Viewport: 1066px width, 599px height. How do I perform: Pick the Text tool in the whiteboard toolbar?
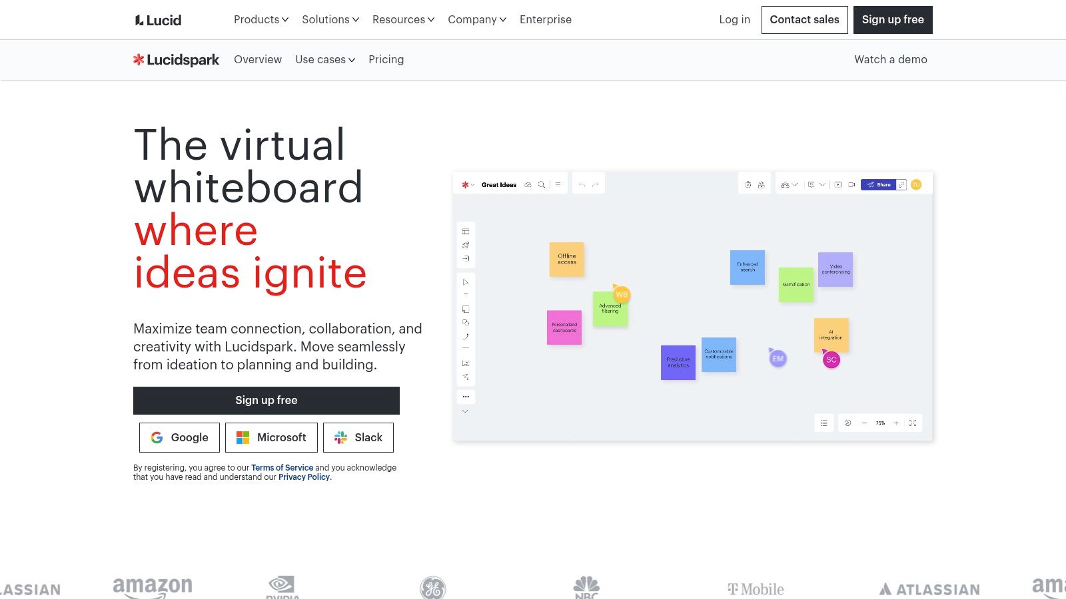point(466,295)
